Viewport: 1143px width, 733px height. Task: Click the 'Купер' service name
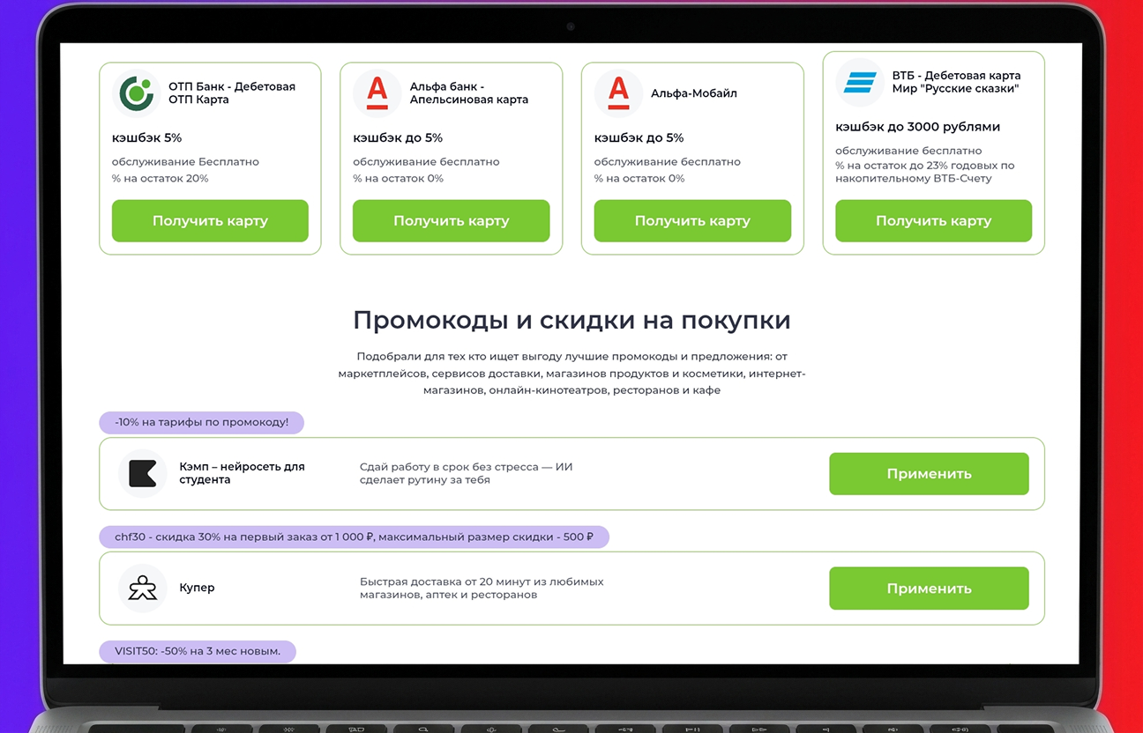[x=197, y=588]
